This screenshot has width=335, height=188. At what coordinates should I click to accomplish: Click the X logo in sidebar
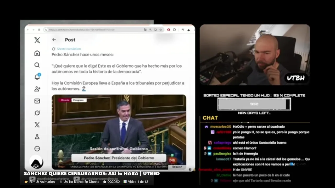[37, 40]
